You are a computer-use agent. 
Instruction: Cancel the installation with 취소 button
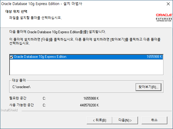[x=154, y=120]
